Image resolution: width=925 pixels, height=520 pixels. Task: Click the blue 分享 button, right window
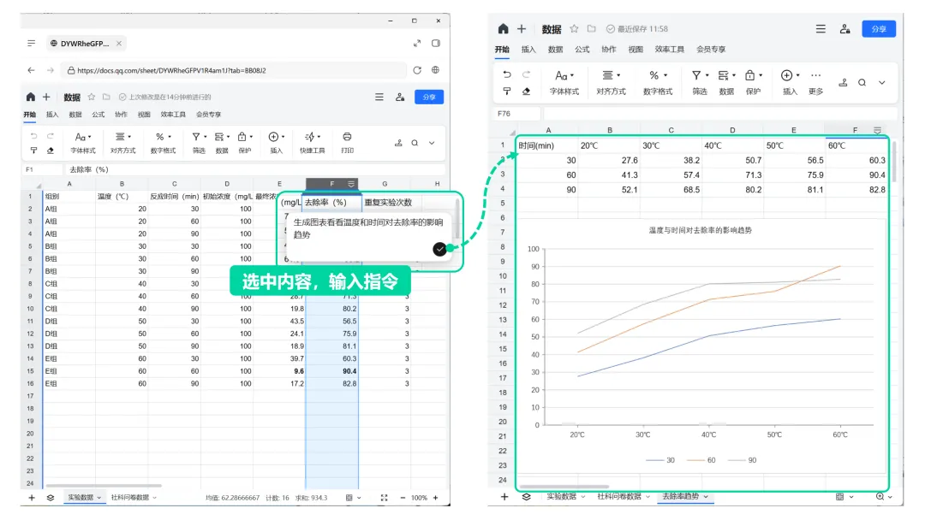[879, 29]
